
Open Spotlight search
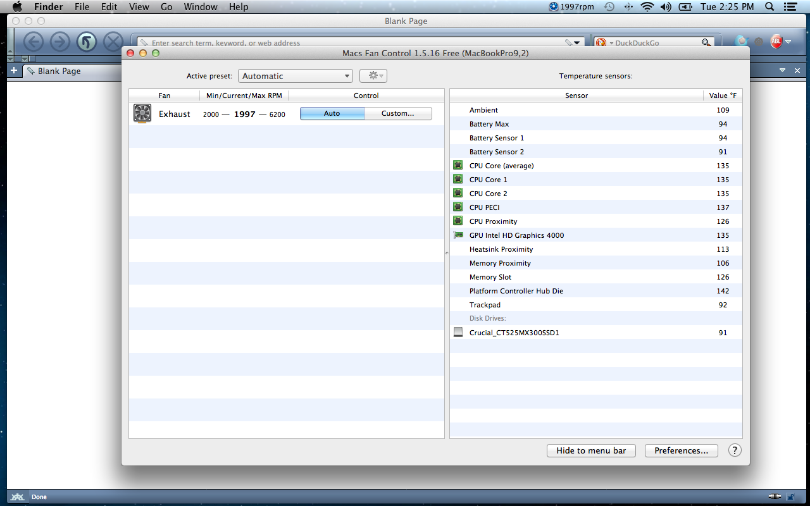click(769, 7)
